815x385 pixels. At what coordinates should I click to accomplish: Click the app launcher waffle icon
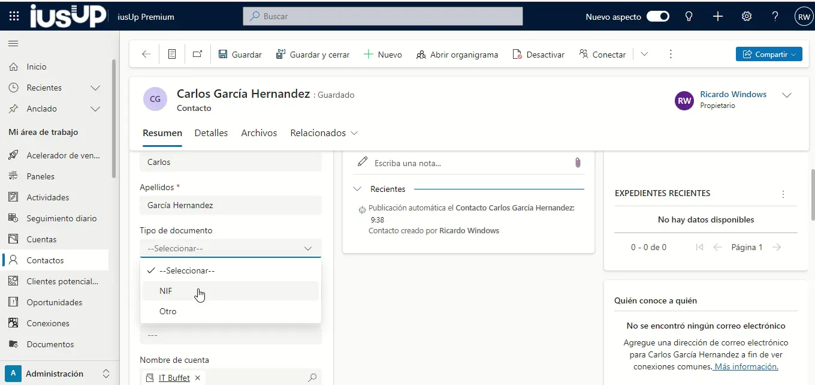coord(14,16)
